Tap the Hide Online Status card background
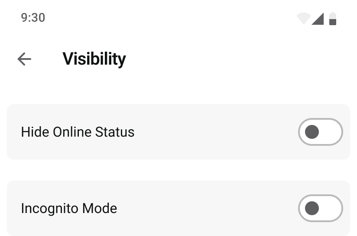The image size is (357, 236). [178, 132]
